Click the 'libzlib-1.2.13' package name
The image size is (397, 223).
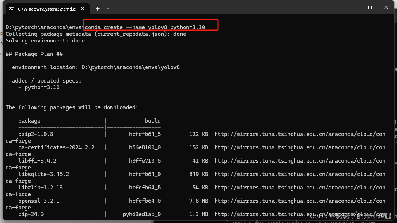[x=40, y=187]
